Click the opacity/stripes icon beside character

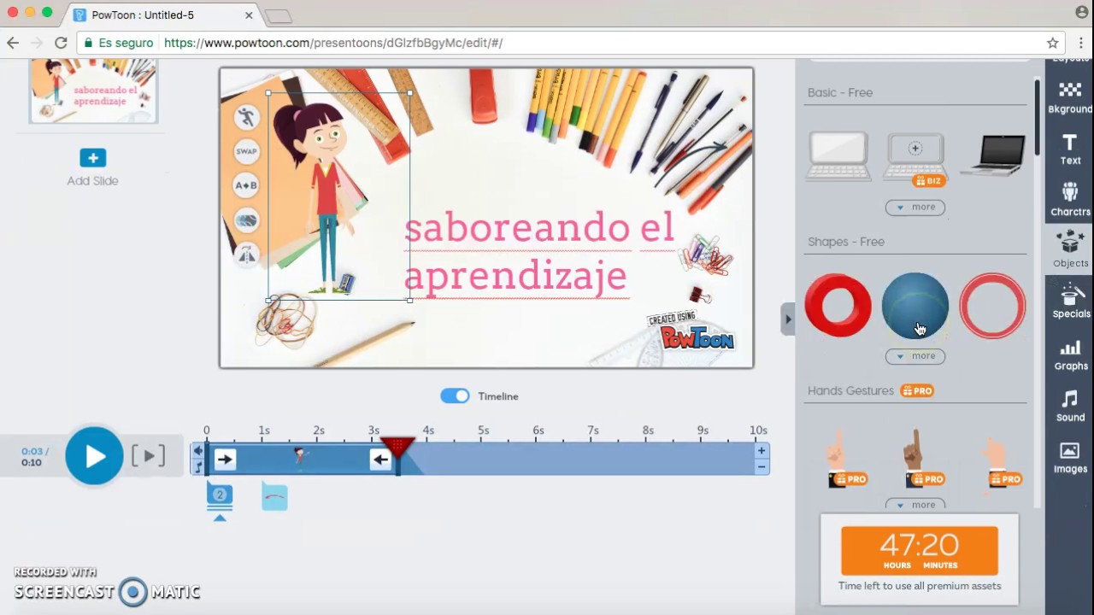(x=246, y=220)
